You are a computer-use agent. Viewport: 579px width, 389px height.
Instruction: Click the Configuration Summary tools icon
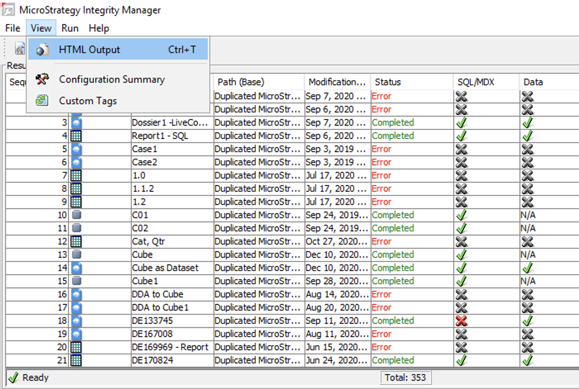[42, 79]
